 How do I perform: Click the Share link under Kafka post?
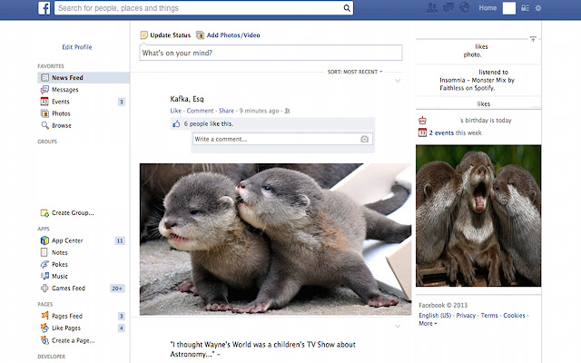pos(227,111)
